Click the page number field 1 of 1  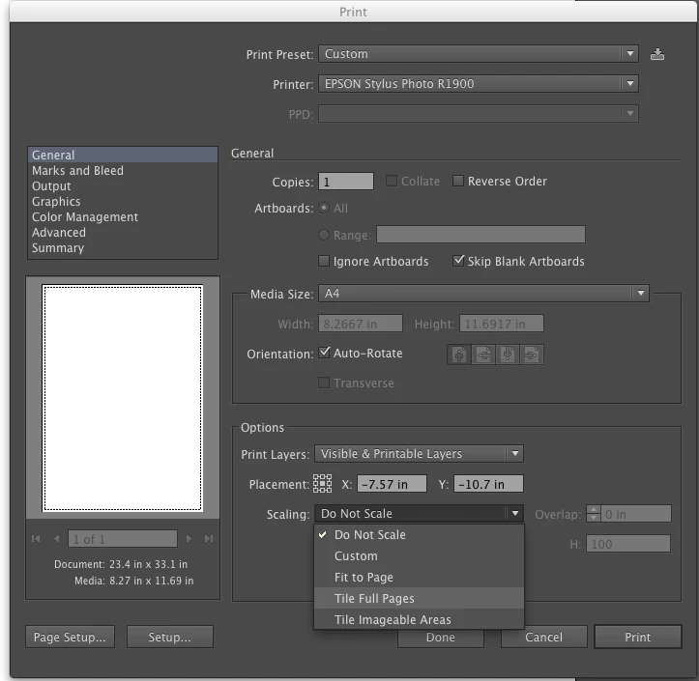click(x=123, y=539)
